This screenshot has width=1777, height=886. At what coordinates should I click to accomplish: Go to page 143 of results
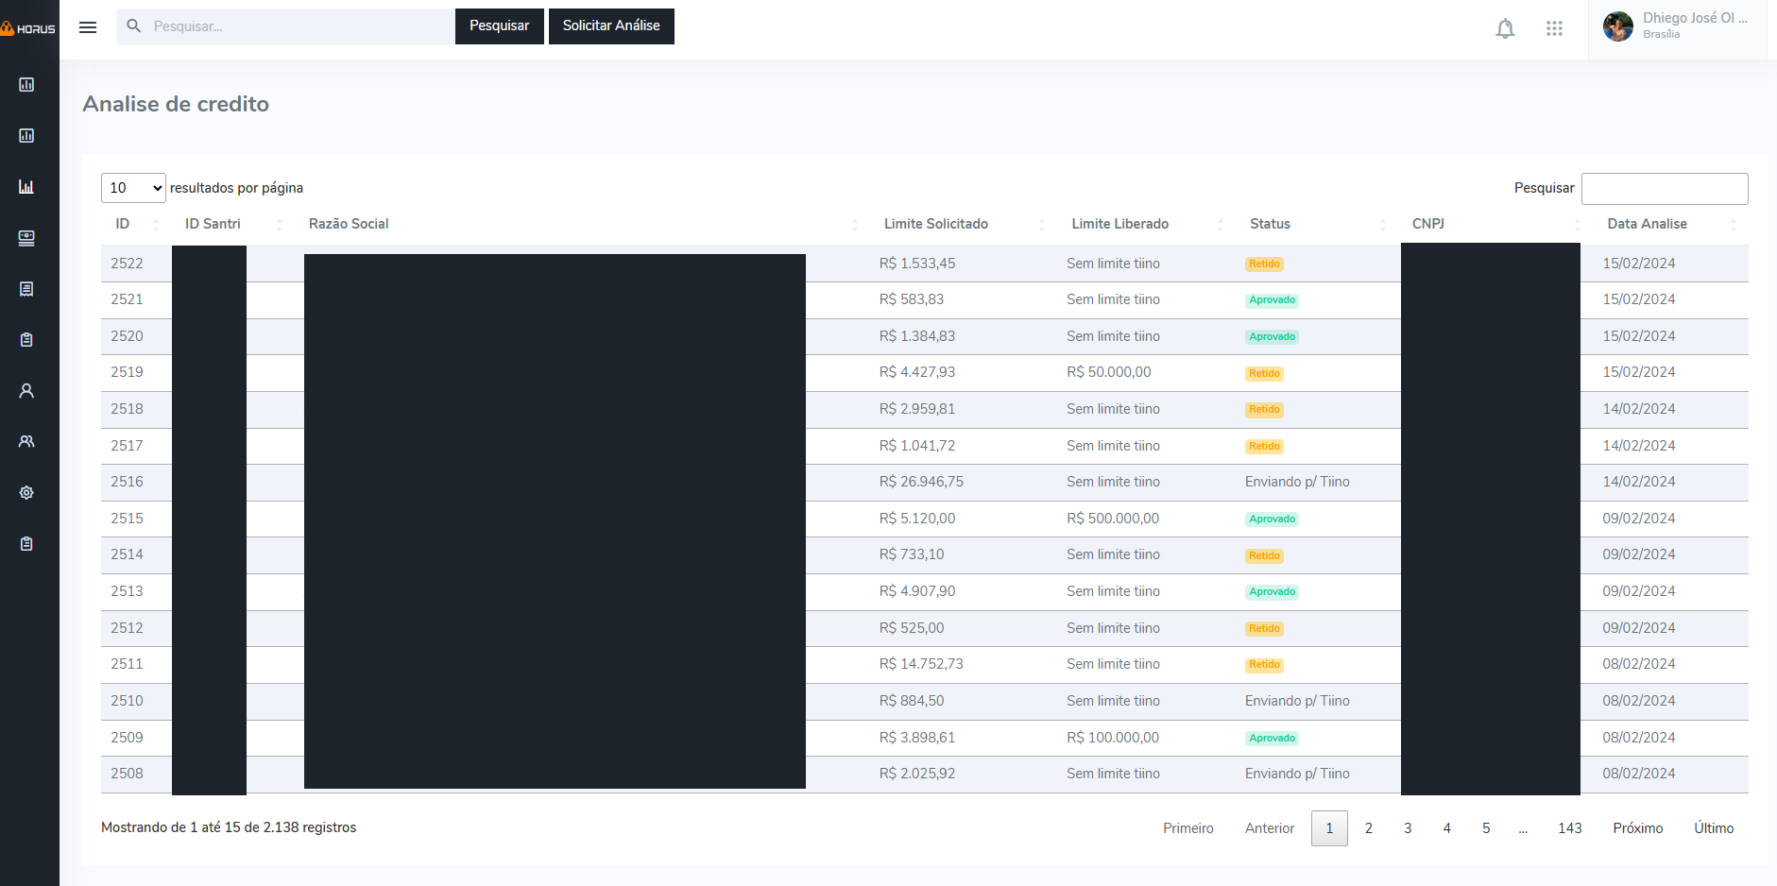(1569, 828)
